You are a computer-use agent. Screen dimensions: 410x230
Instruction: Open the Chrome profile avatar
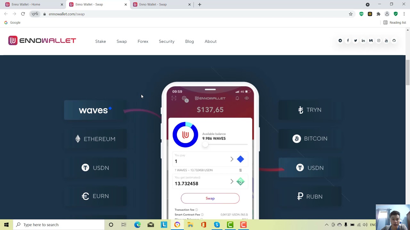[387, 14]
